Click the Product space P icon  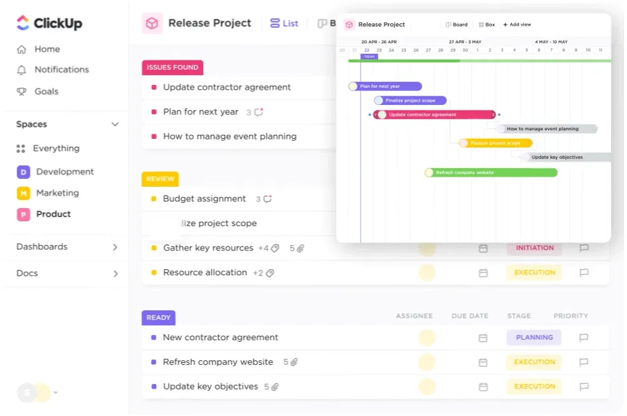pos(23,215)
